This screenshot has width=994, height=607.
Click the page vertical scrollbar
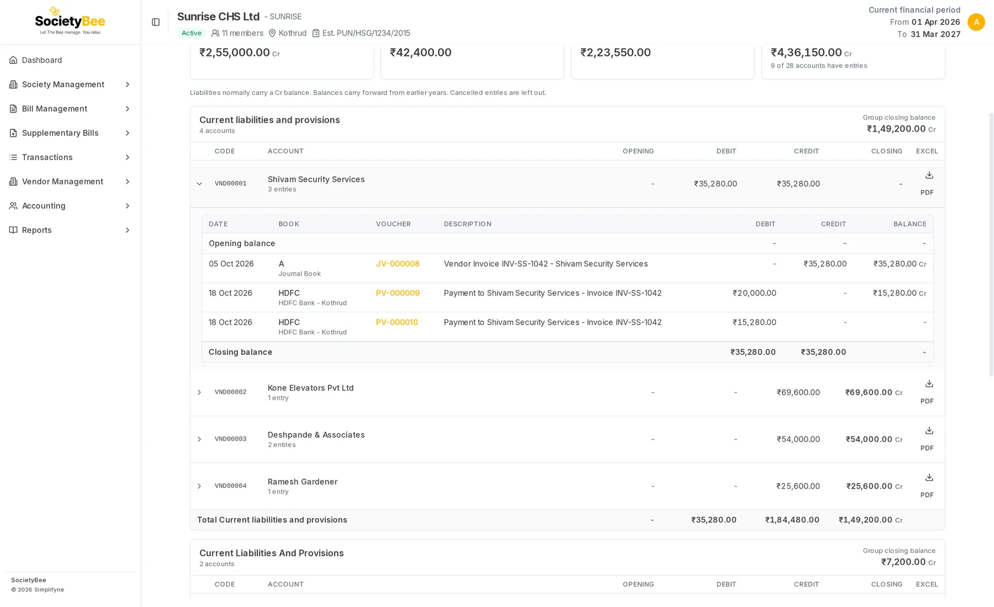[991, 245]
